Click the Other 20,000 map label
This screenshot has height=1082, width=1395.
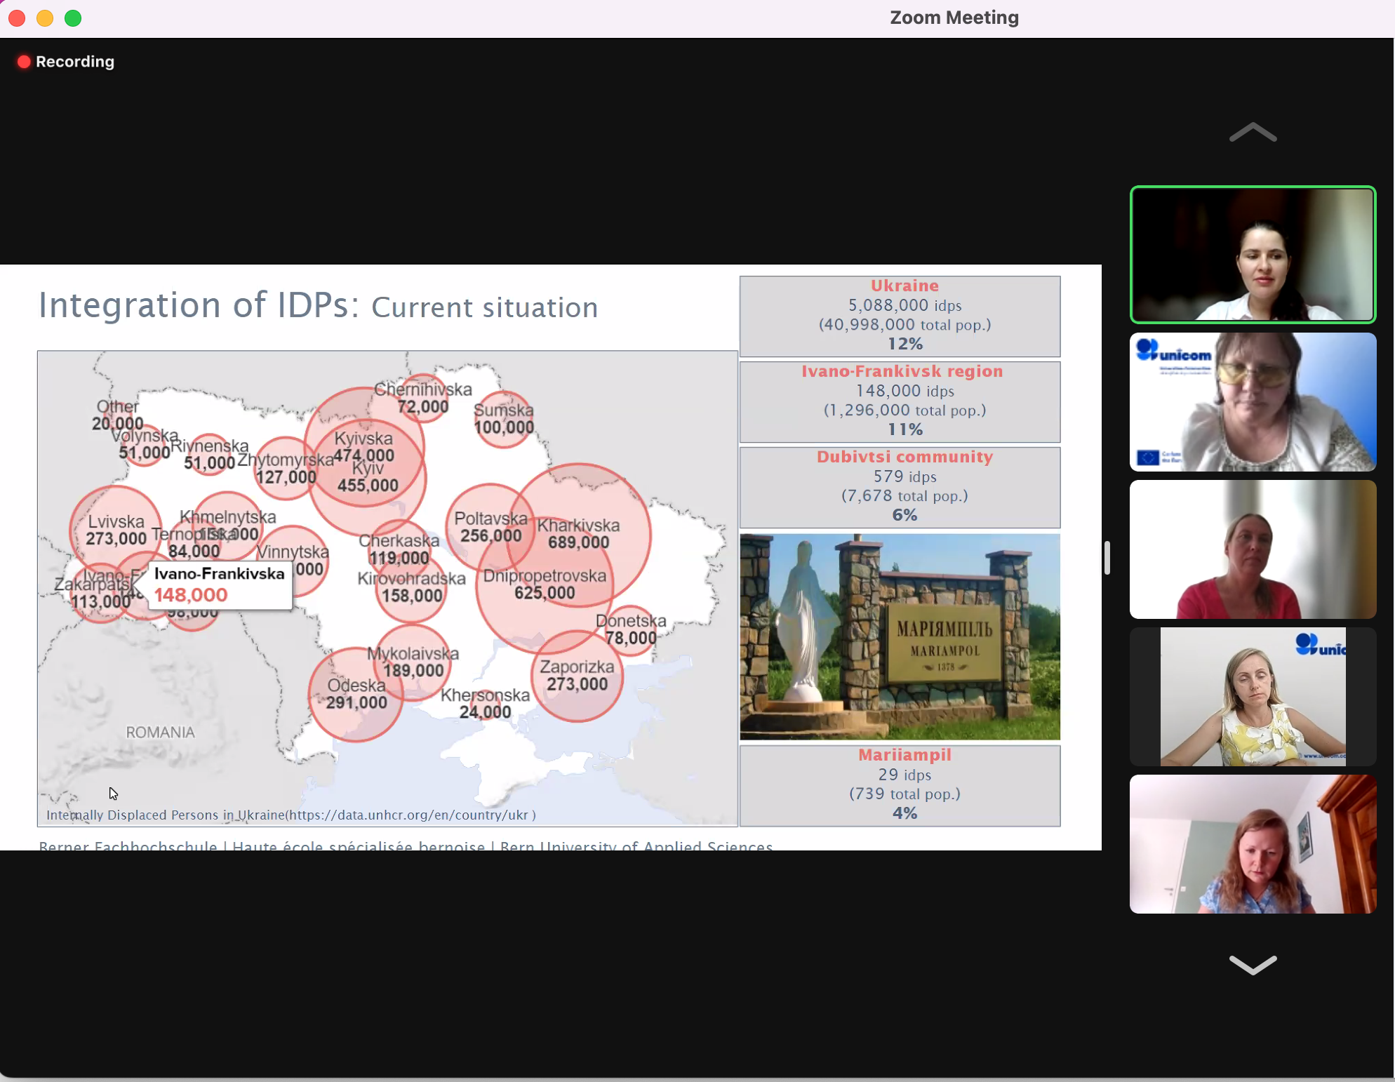point(117,415)
